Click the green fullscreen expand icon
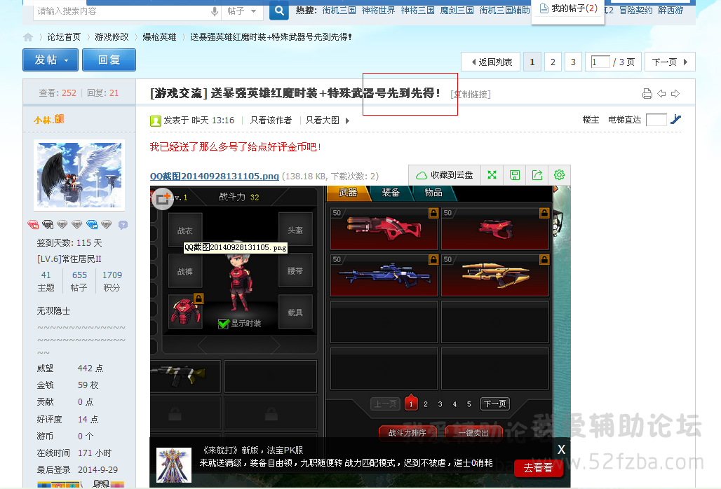The image size is (721, 489). coord(492,175)
